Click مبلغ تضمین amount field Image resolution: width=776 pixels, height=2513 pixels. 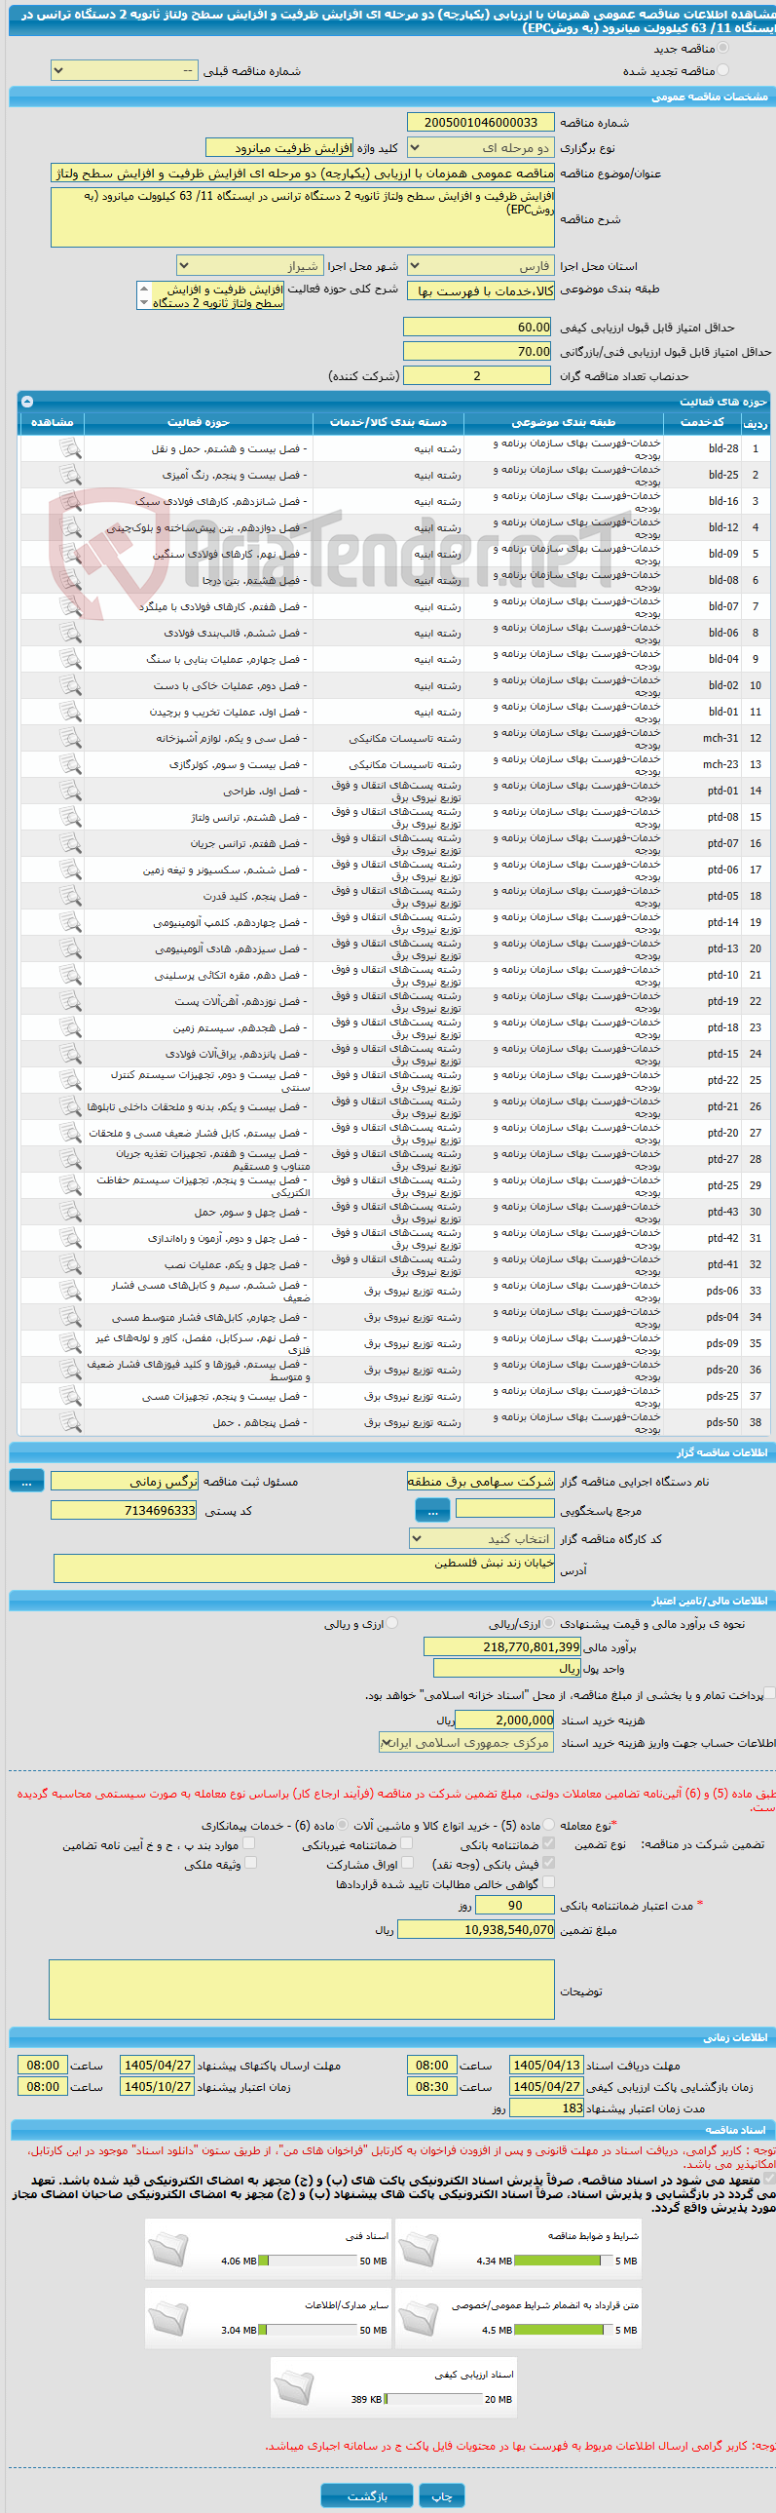pyautogui.click(x=476, y=1929)
